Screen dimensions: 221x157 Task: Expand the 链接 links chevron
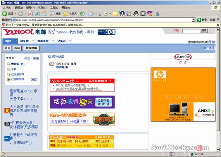pos(218,19)
